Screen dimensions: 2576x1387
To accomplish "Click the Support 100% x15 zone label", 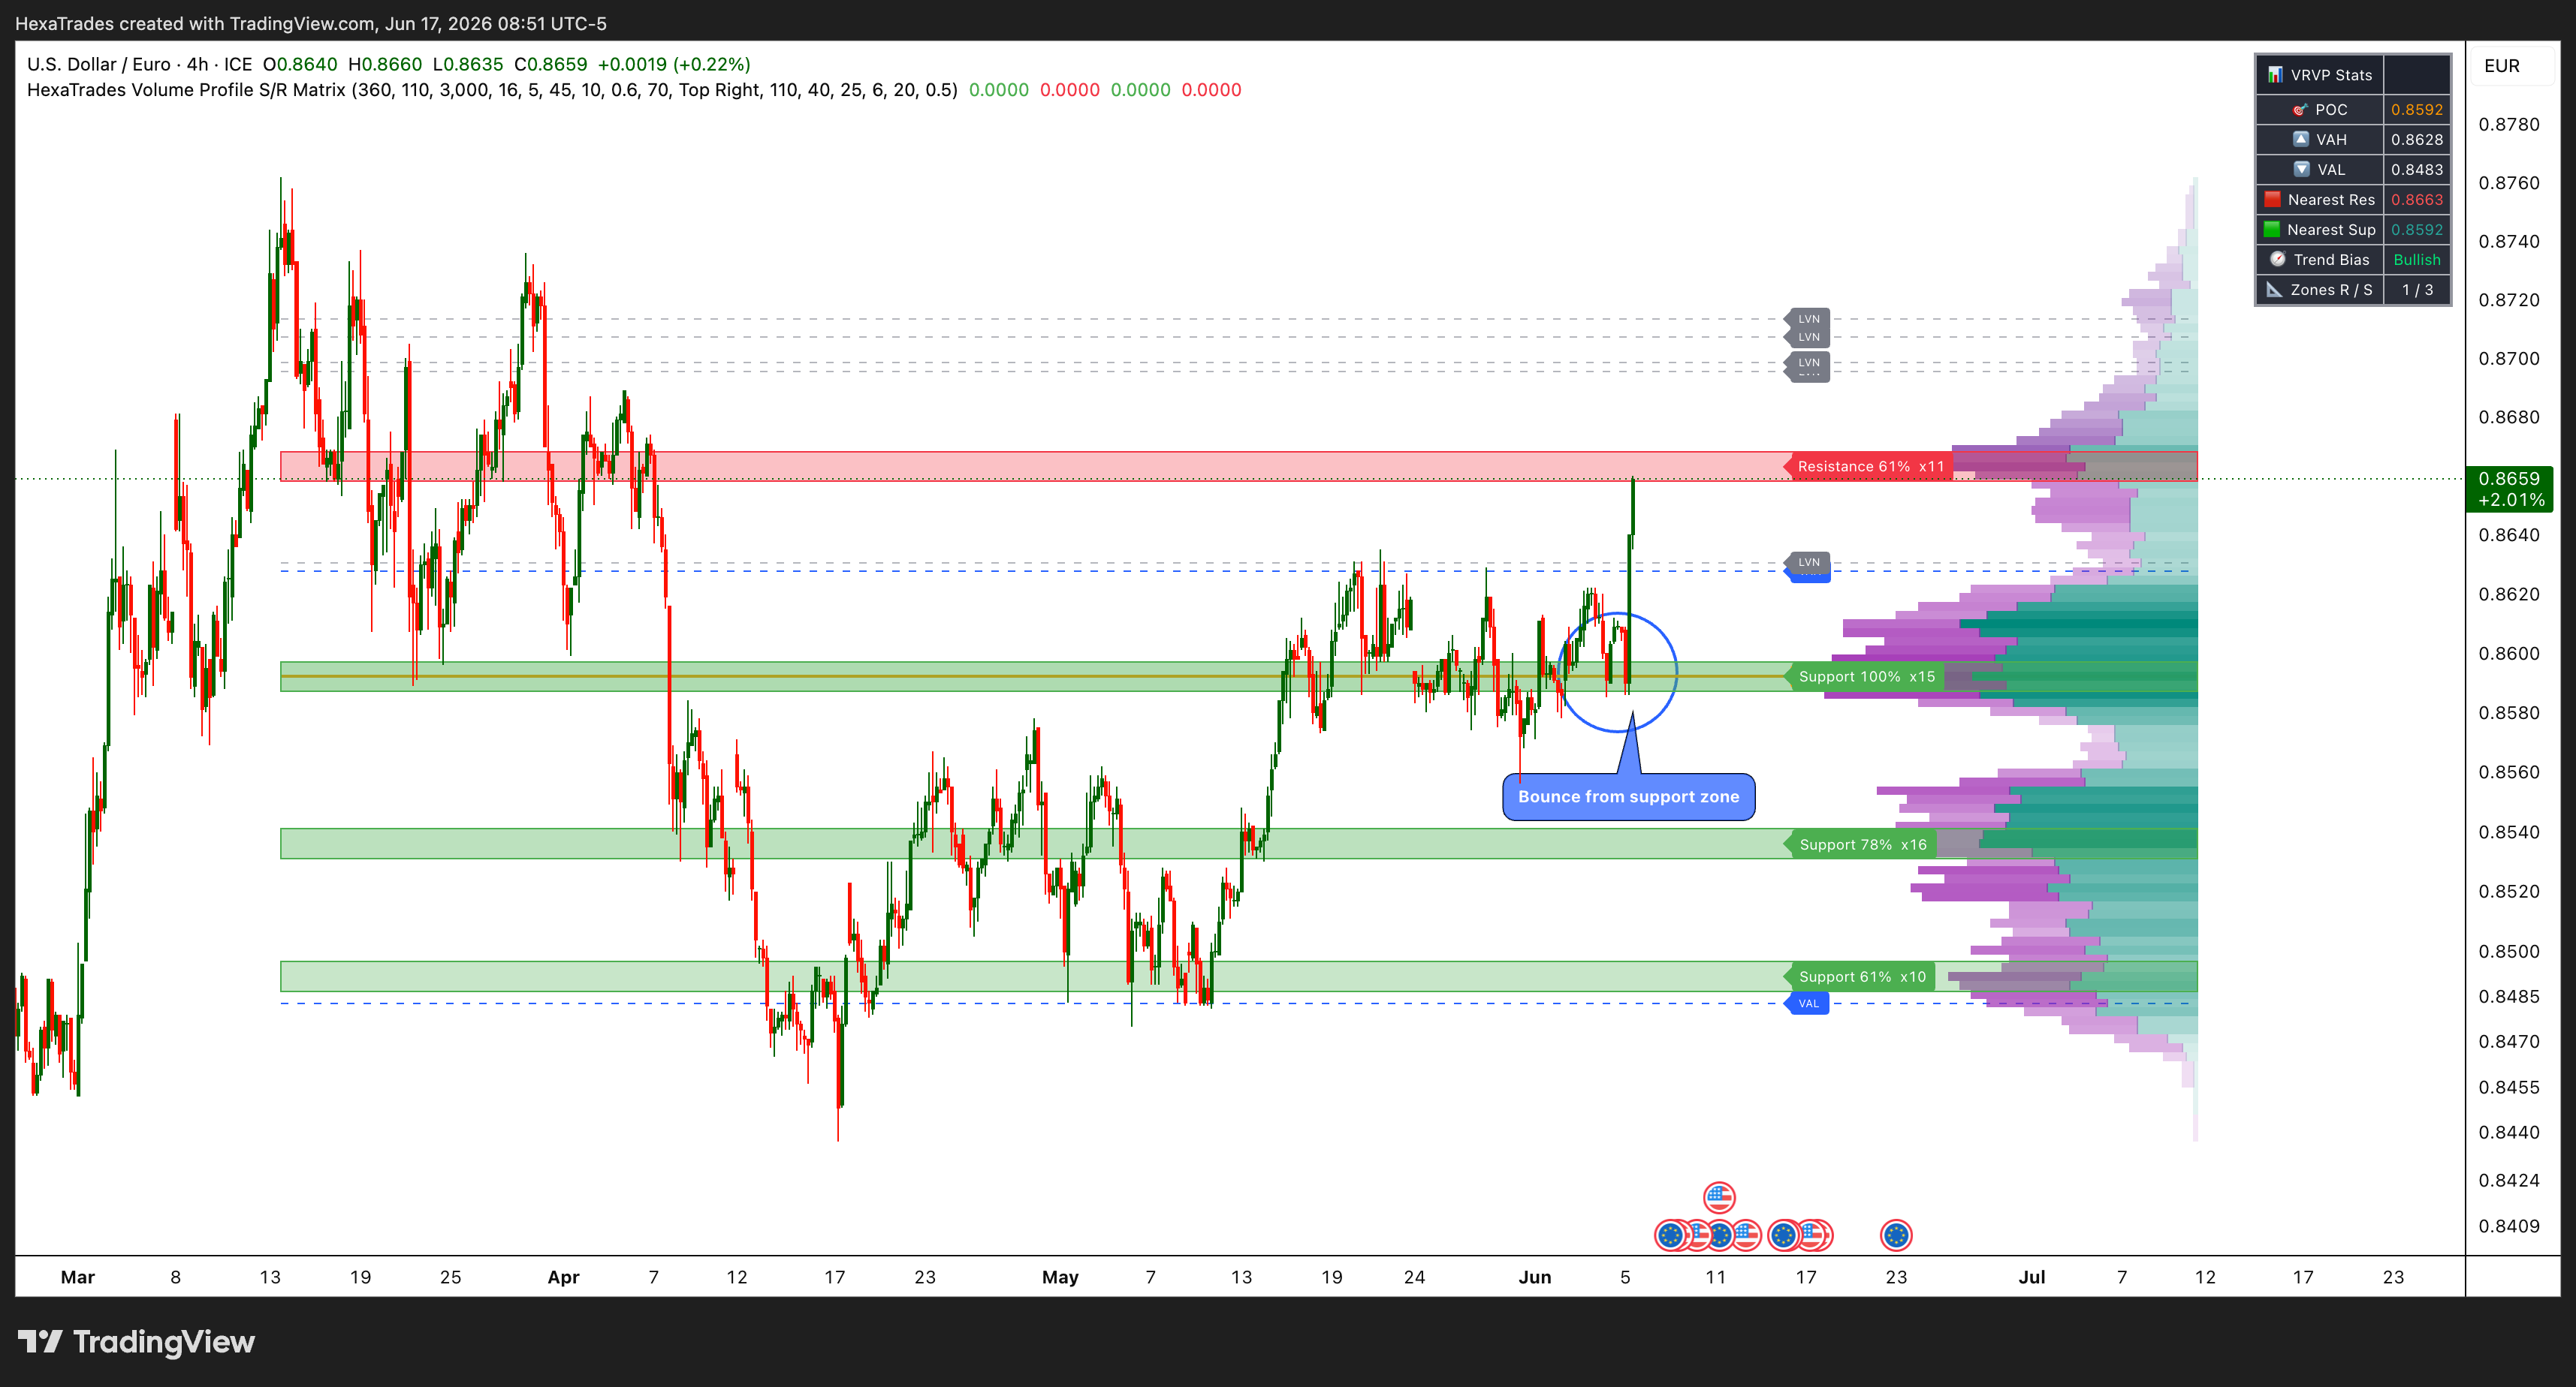I will coord(1864,676).
